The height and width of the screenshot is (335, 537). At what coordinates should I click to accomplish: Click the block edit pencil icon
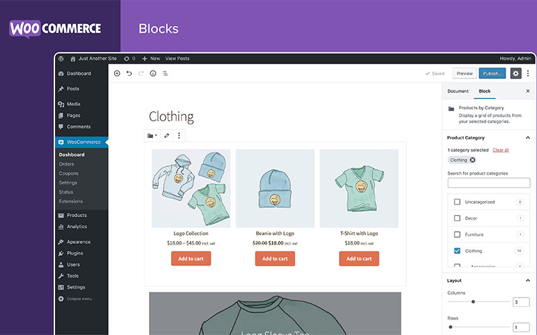click(166, 135)
